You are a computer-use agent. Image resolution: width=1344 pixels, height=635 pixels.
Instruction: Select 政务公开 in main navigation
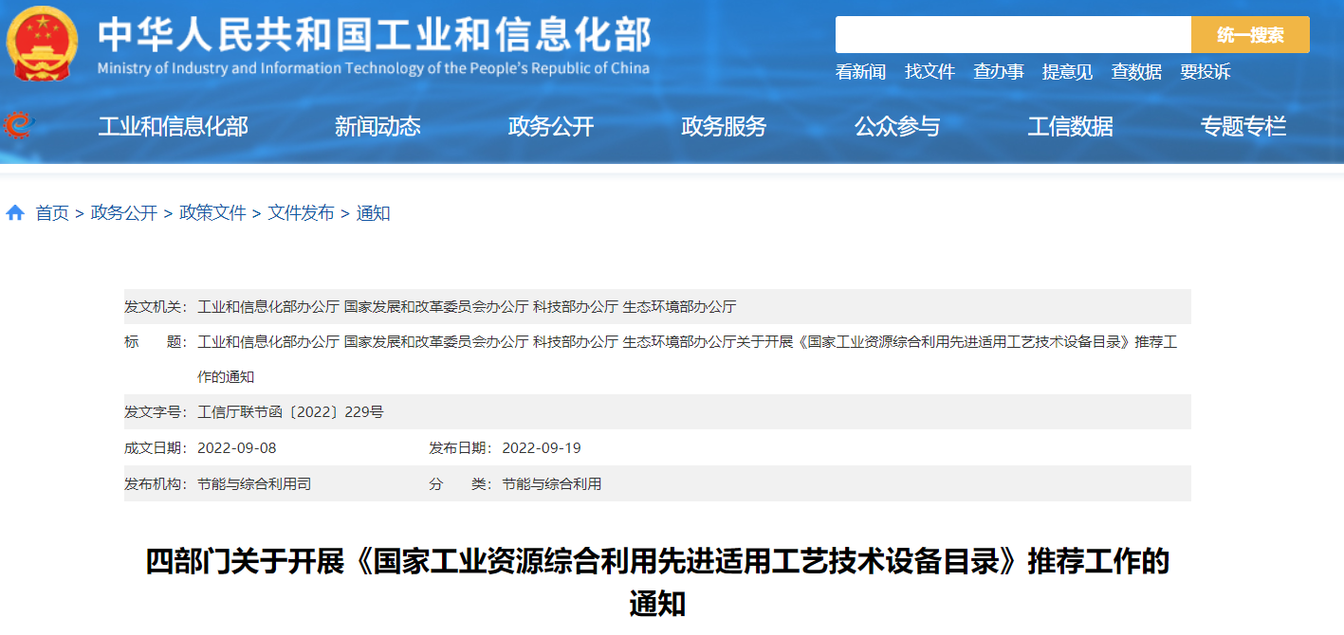(551, 126)
